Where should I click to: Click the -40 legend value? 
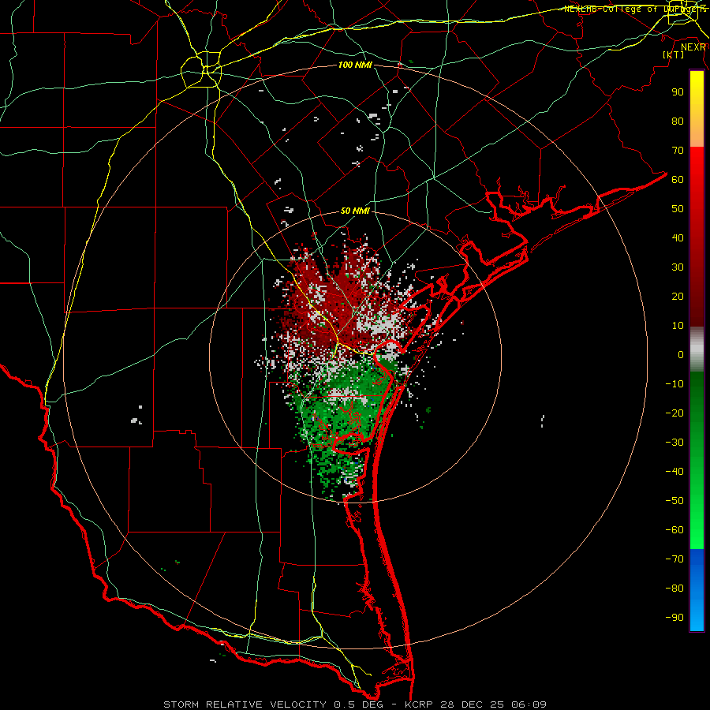tap(674, 472)
